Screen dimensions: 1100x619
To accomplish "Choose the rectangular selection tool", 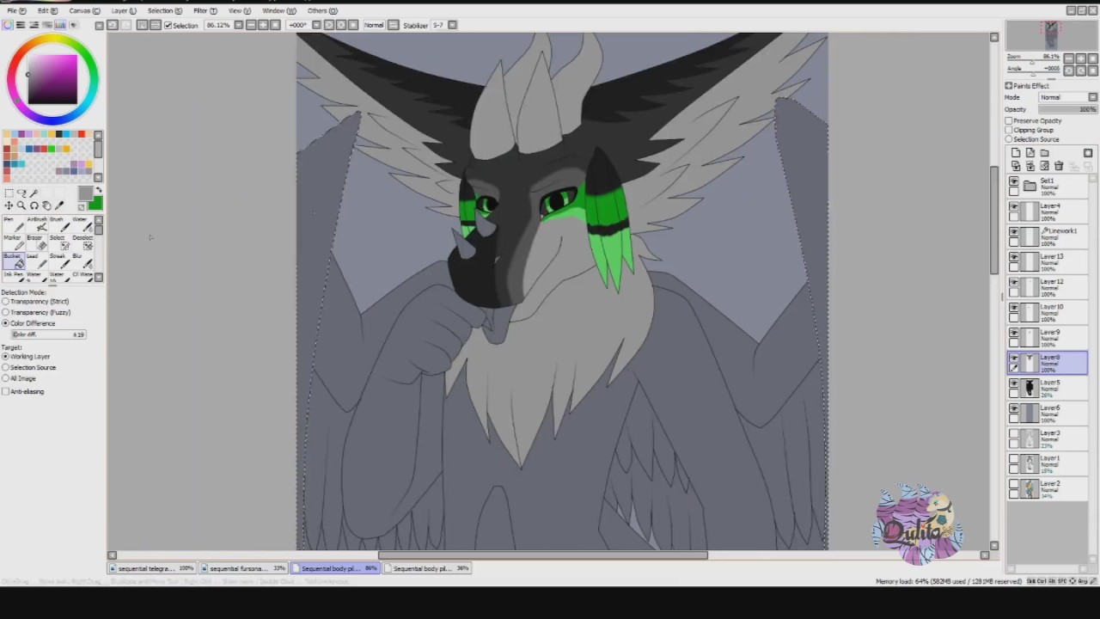I will [9, 193].
